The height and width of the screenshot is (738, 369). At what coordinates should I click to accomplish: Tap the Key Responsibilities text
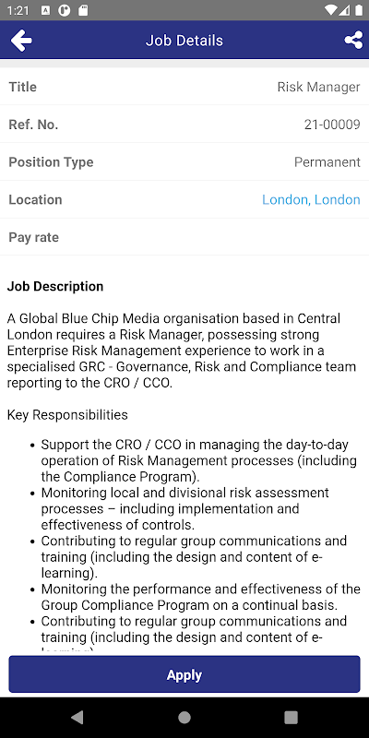point(67,414)
